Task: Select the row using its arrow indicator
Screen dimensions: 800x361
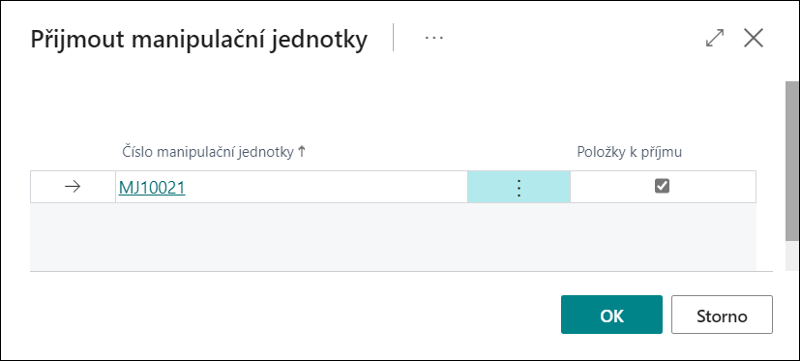Action: pyautogui.click(x=73, y=187)
